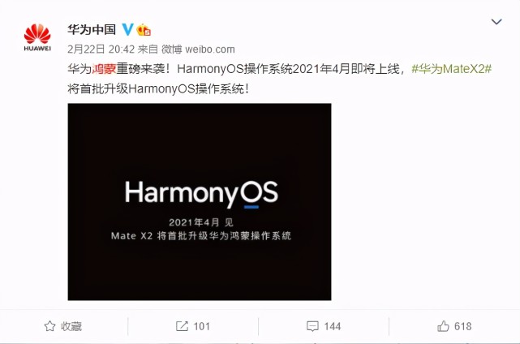This screenshot has height=344, width=520.
Task: Click the highlighted 鸿蒙 keyword
Action: pyautogui.click(x=104, y=69)
